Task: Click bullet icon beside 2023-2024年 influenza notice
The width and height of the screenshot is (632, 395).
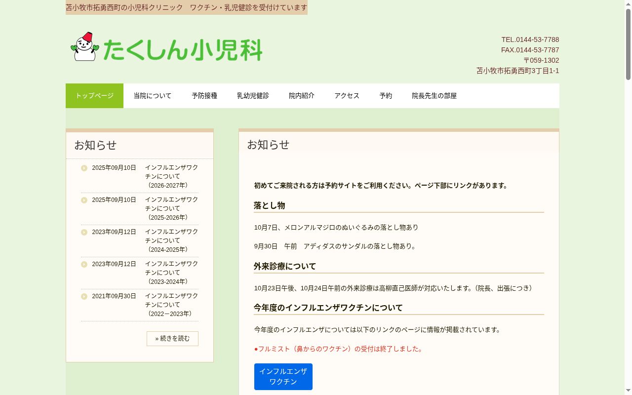Action: point(84,264)
